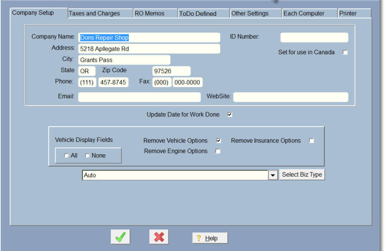
Task: Switch to the Taxes and Charges tab
Action: pyautogui.click(x=94, y=13)
